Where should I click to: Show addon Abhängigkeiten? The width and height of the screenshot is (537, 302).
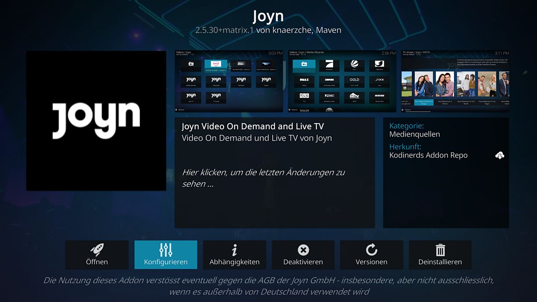(x=235, y=255)
